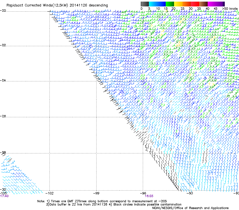
Task: Click the purple 18:05 time stamp
Action: click(149, 196)
